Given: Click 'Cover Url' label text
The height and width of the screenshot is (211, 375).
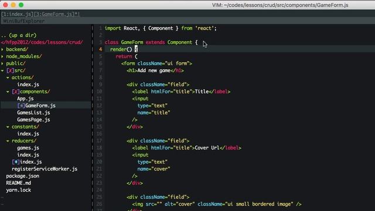Looking at the screenshot, I should pyautogui.click(x=207, y=148).
